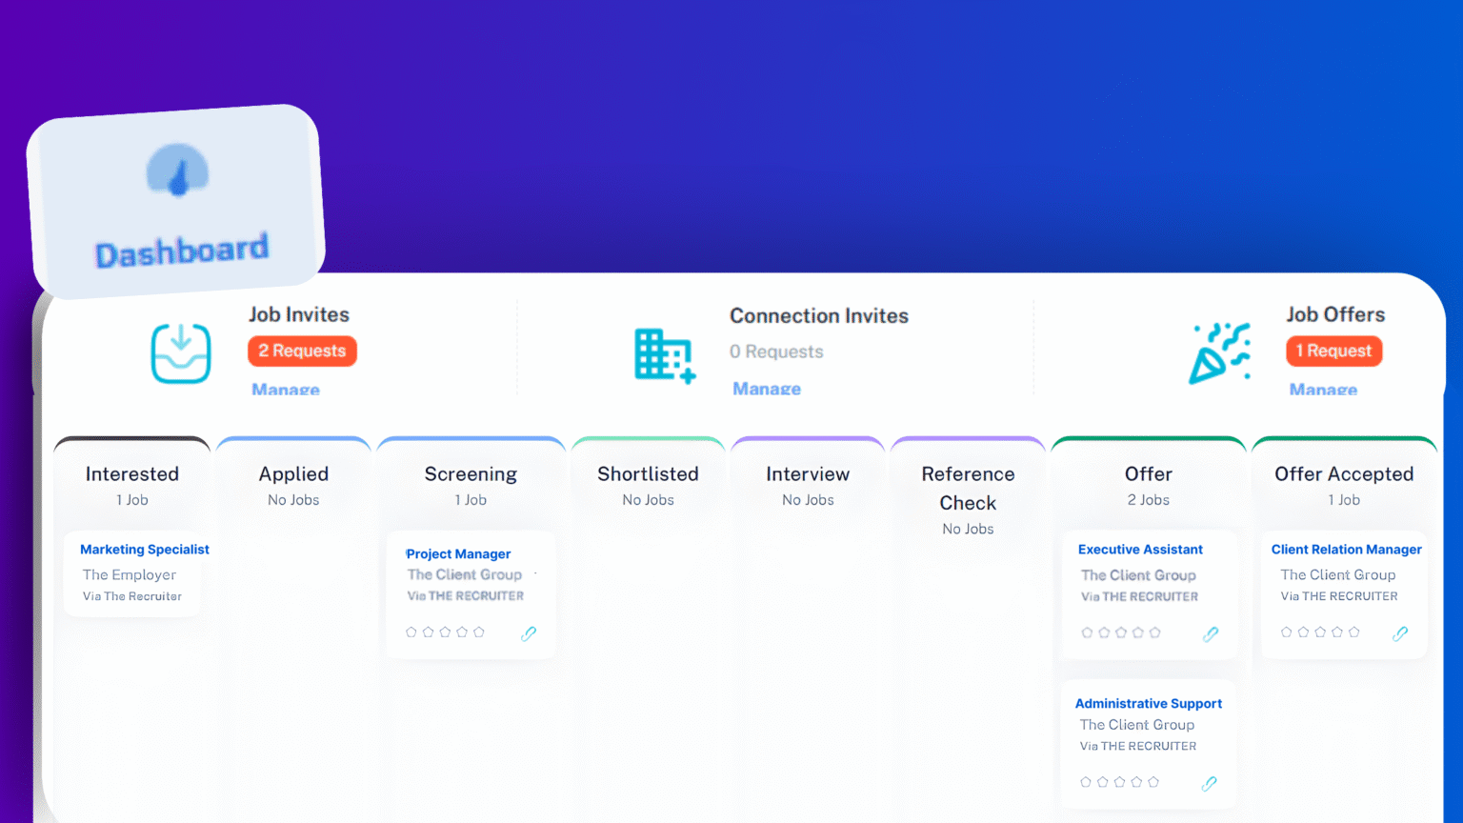This screenshot has width=1463, height=823.
Task: Select the Offer Accepted column header
Action: point(1344,474)
